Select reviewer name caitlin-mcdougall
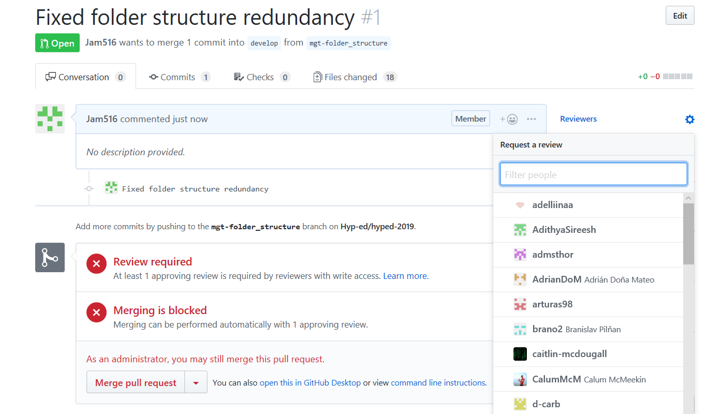This screenshot has height=414, width=722. click(570, 354)
